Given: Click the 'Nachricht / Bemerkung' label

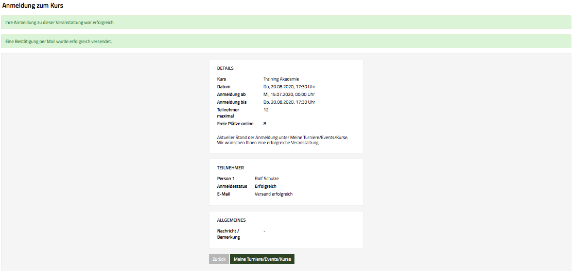Looking at the screenshot, I should click(229, 234).
